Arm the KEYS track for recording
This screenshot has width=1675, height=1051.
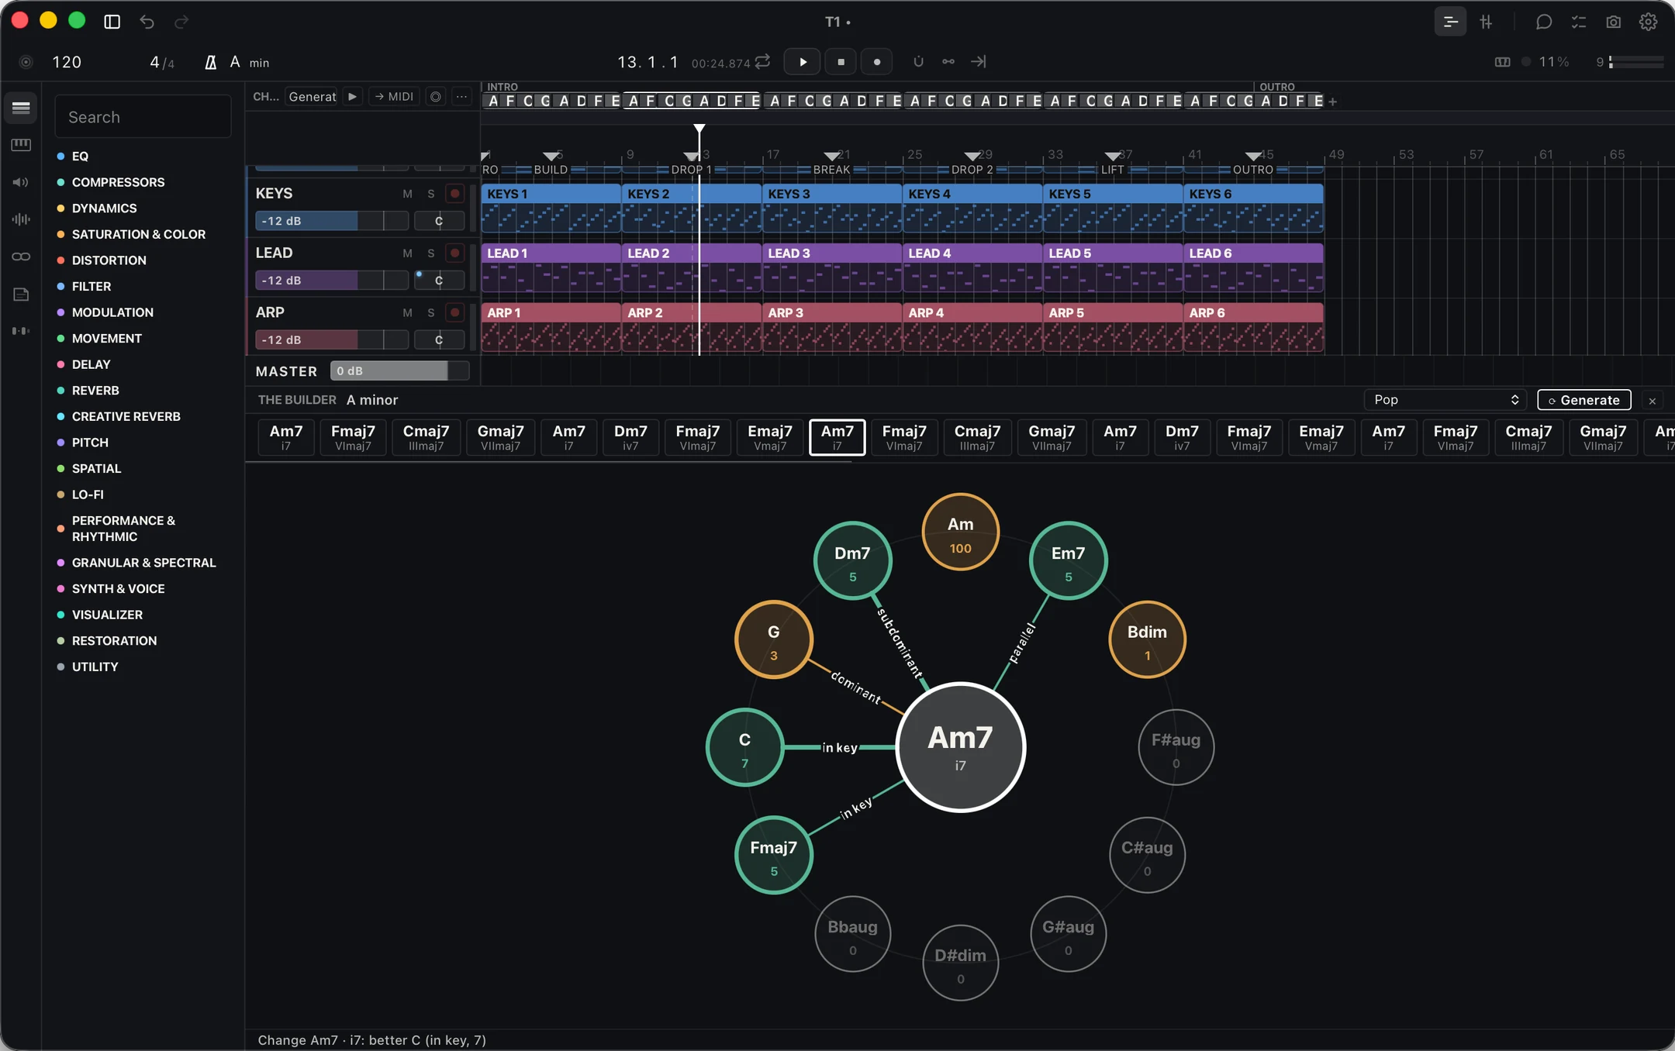coord(455,194)
